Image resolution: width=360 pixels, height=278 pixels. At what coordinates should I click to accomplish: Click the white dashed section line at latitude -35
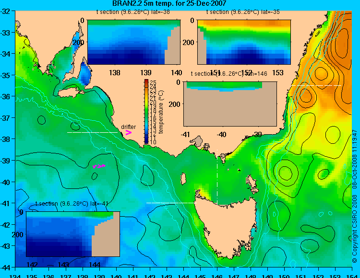click(x=316, y=85)
